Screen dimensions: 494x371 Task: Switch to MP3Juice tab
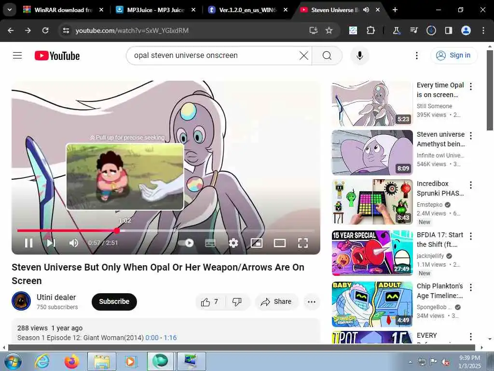click(155, 10)
